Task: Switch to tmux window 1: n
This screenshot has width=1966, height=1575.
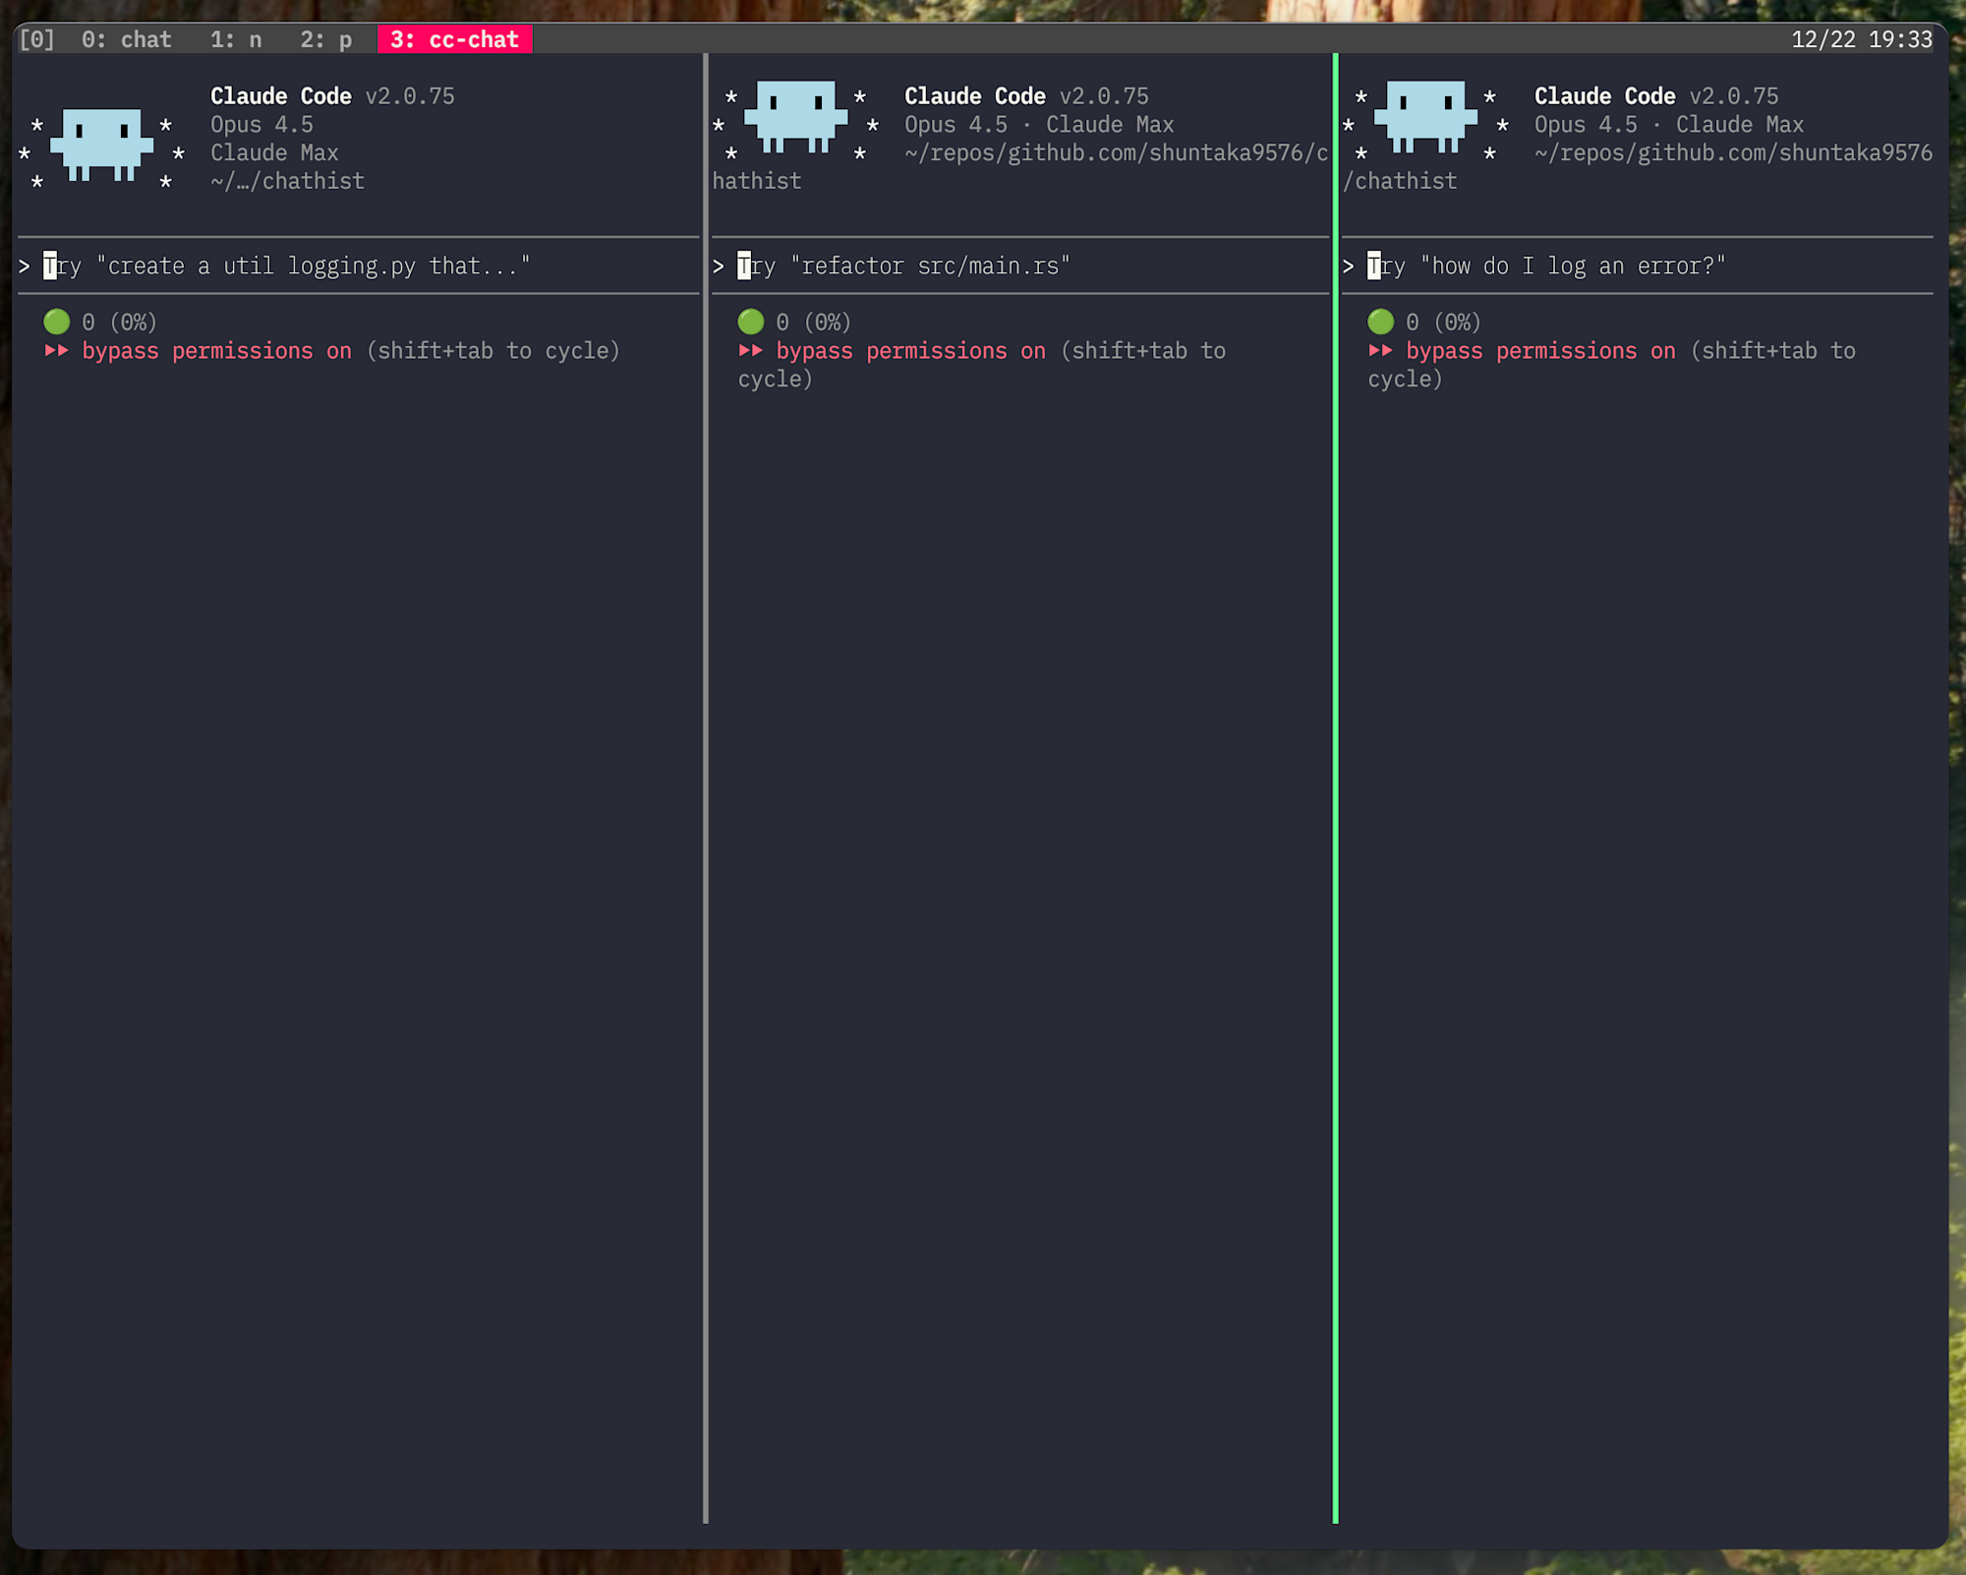Action: tap(236, 39)
